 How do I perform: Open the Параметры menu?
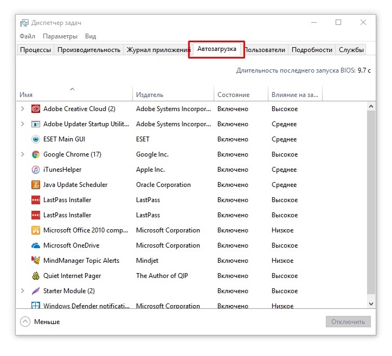[60, 36]
